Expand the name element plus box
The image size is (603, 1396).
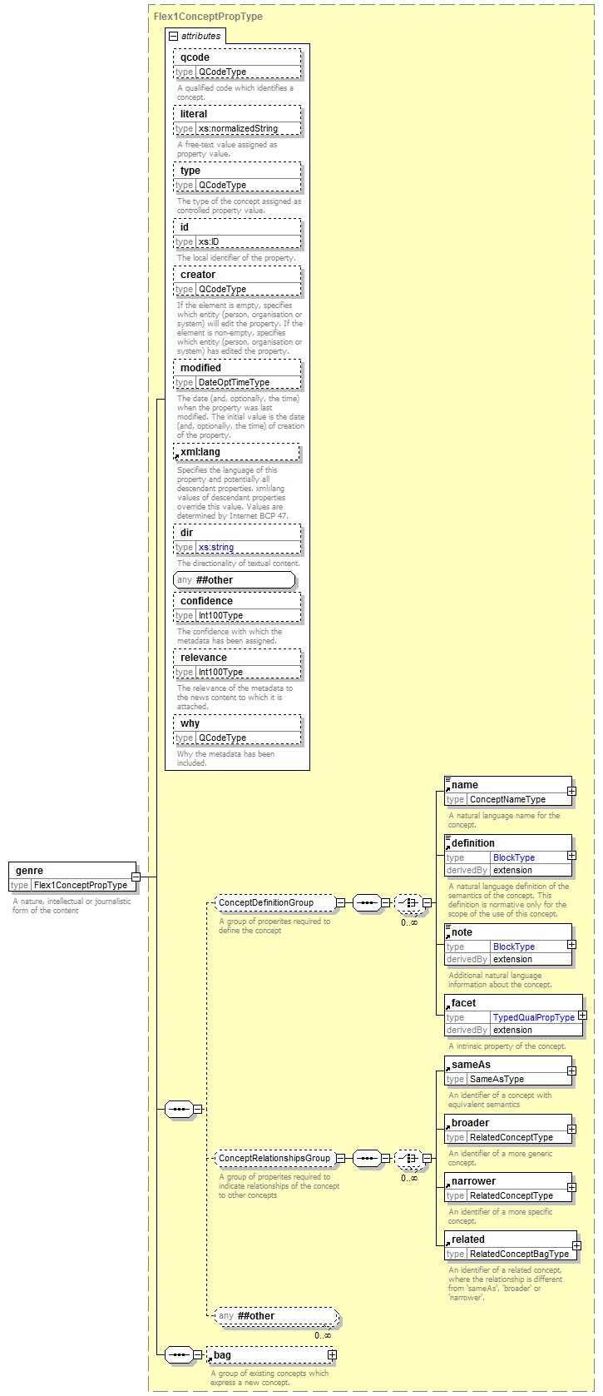[571, 791]
